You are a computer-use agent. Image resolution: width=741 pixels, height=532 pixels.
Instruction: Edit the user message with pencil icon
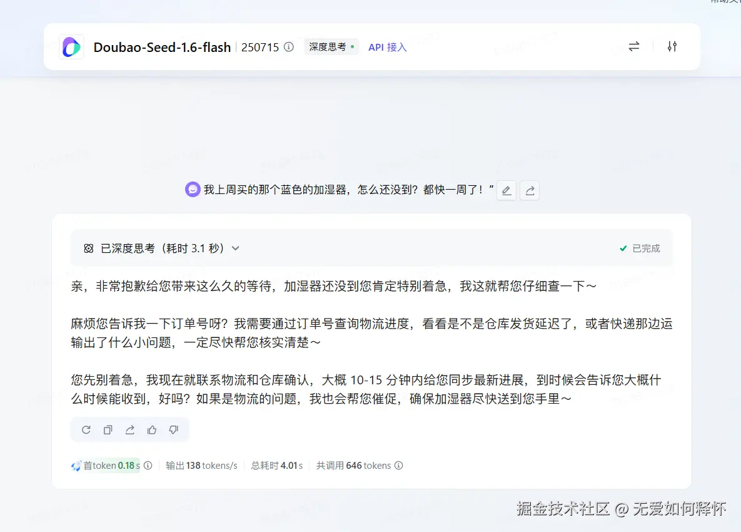tap(506, 190)
